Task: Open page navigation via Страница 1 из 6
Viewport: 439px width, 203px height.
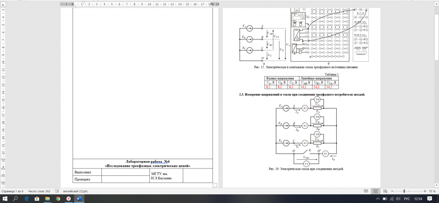Action: [x=13, y=191]
